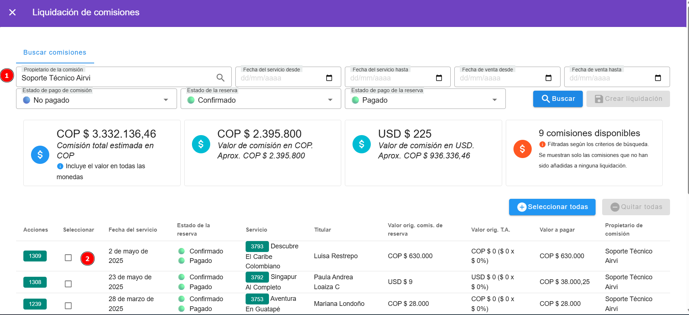Tick the checkbox for commission 1308

(x=68, y=284)
